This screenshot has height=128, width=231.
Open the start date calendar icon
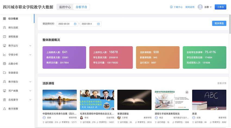tap(75, 24)
